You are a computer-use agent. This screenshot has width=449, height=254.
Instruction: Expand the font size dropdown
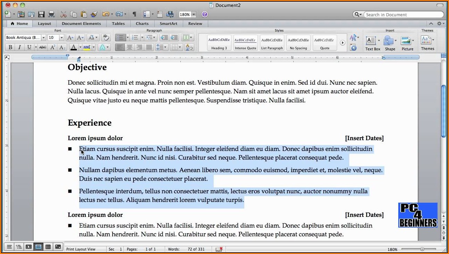pyautogui.click(x=62, y=37)
